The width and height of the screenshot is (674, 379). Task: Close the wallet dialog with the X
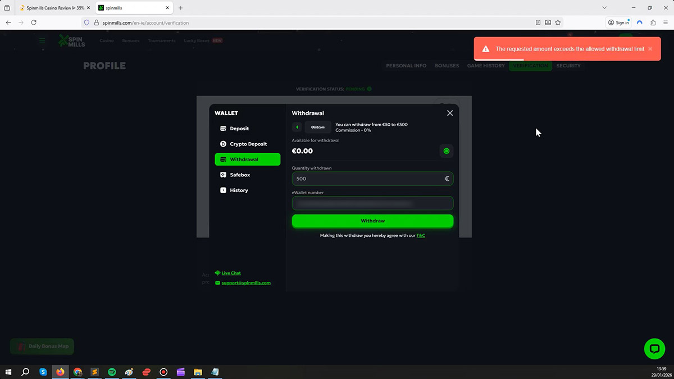pos(449,113)
